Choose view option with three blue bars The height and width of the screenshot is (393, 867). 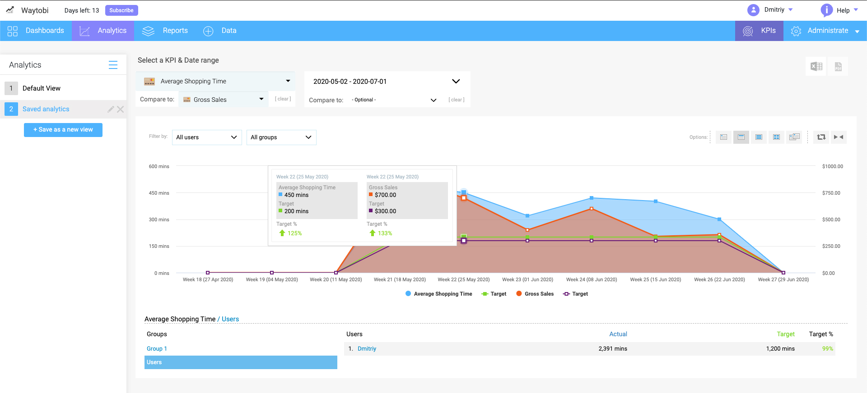[x=759, y=137]
